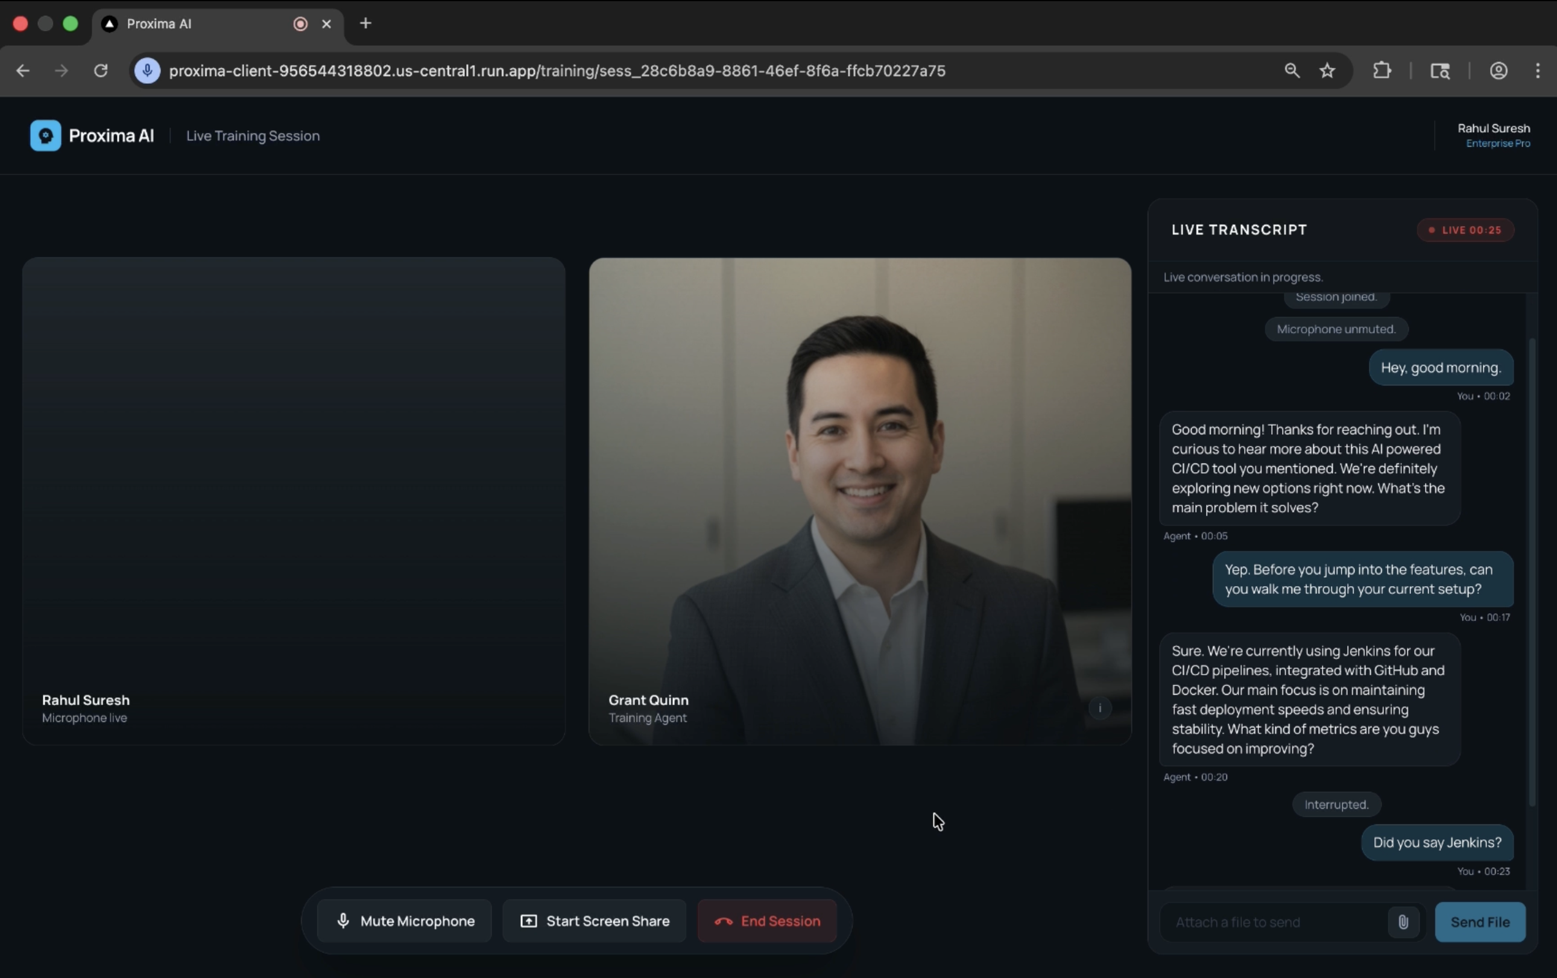Click the Proxima AI logo icon
1557x978 pixels.
point(45,136)
